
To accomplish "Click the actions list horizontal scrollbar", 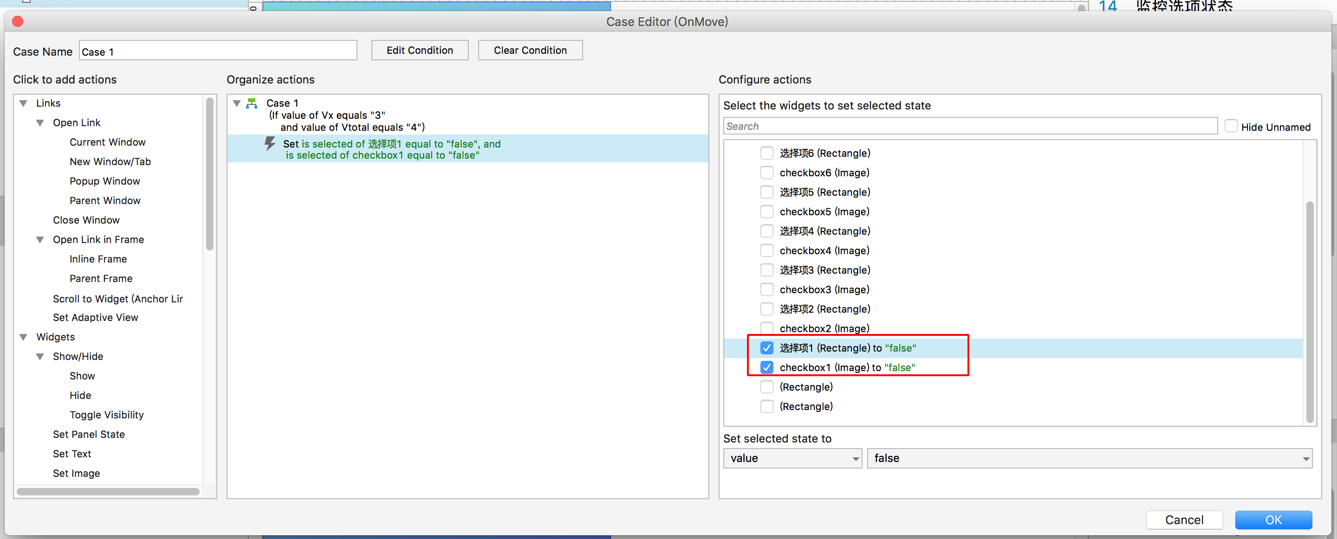I will tap(108, 491).
